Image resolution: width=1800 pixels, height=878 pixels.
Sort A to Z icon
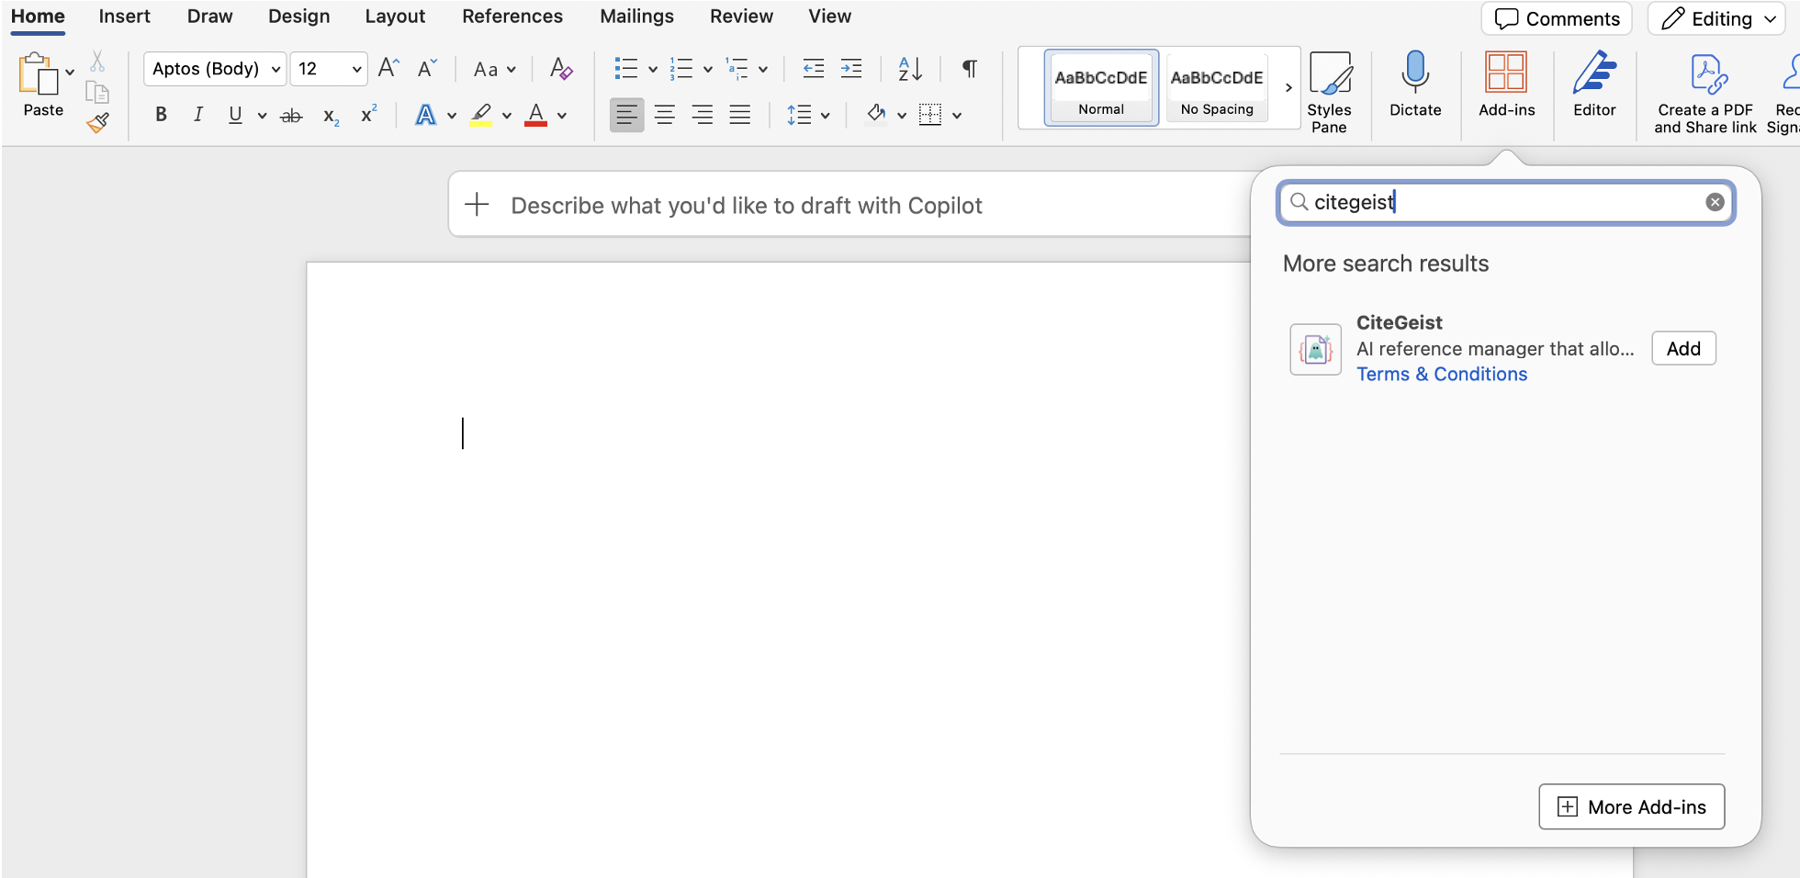click(910, 68)
